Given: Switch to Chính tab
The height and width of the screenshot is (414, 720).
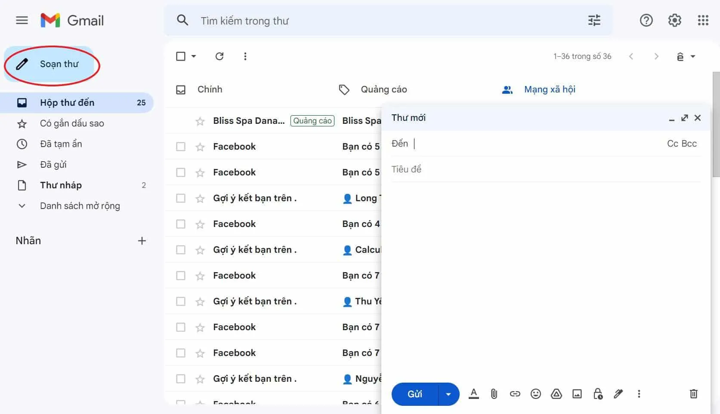Looking at the screenshot, I should pos(210,89).
